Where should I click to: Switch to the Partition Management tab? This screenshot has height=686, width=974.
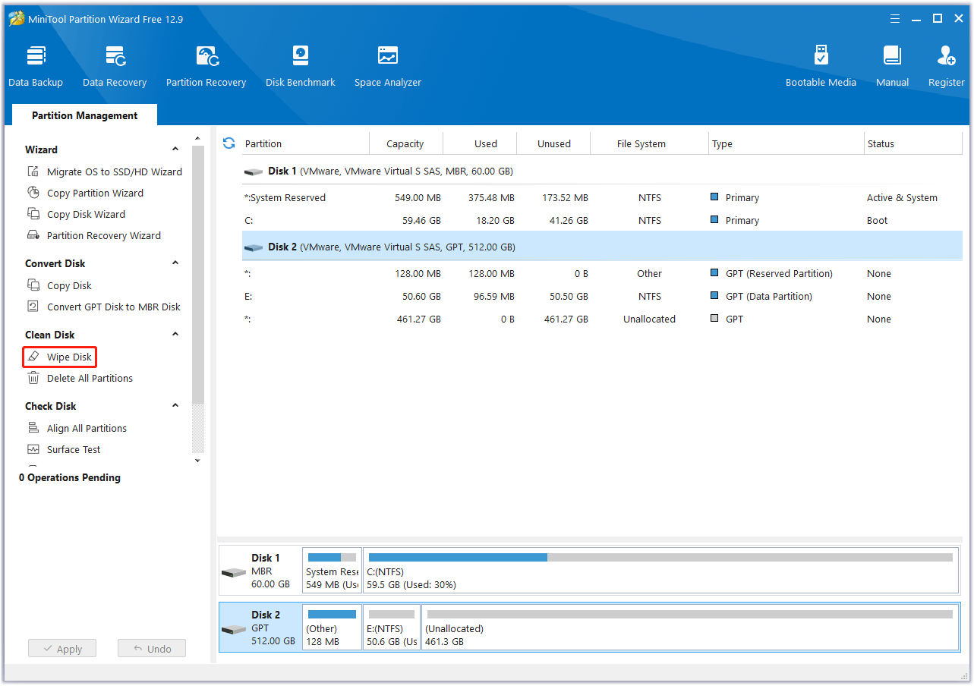84,115
